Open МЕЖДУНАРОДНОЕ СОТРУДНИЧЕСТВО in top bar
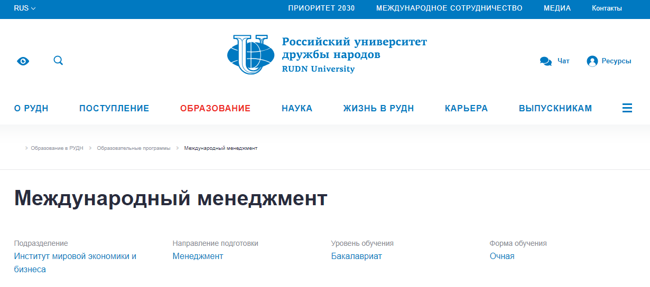 point(449,8)
